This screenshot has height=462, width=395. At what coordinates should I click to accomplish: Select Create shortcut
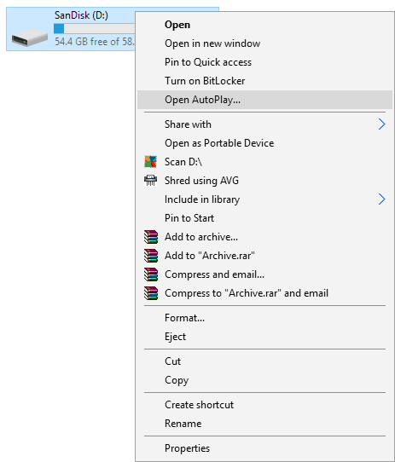pos(265,405)
